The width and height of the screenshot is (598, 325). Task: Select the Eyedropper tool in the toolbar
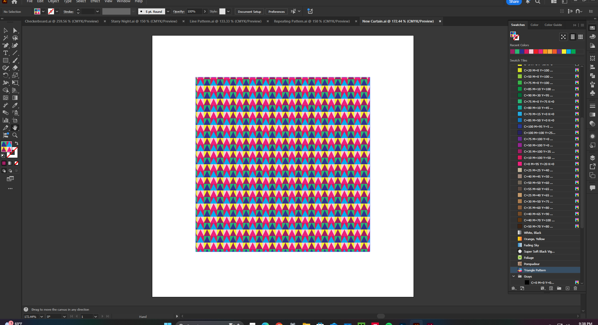click(x=15, y=105)
